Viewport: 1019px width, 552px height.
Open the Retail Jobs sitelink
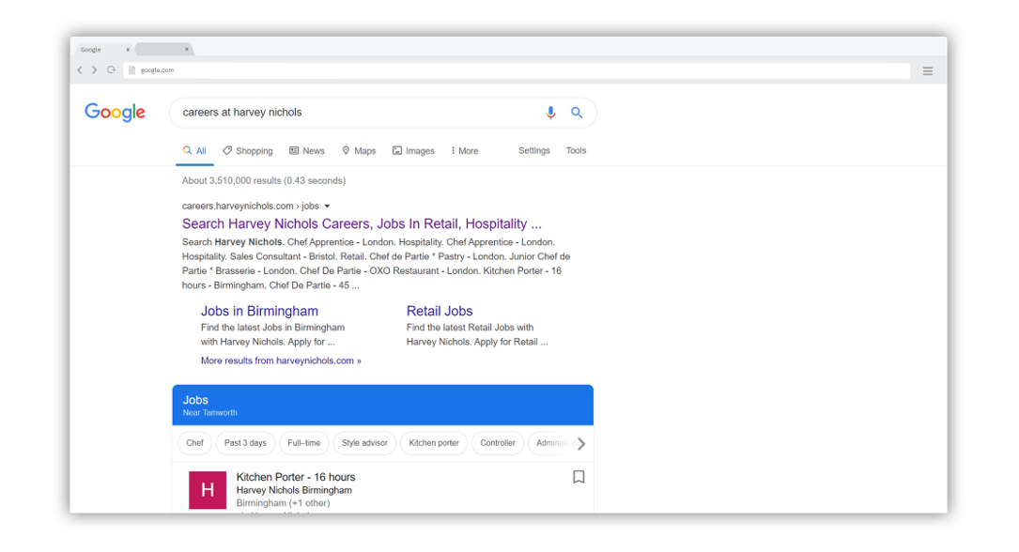[x=440, y=311]
